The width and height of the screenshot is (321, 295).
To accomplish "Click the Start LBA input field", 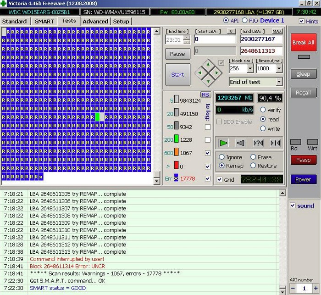I will pos(215,39).
